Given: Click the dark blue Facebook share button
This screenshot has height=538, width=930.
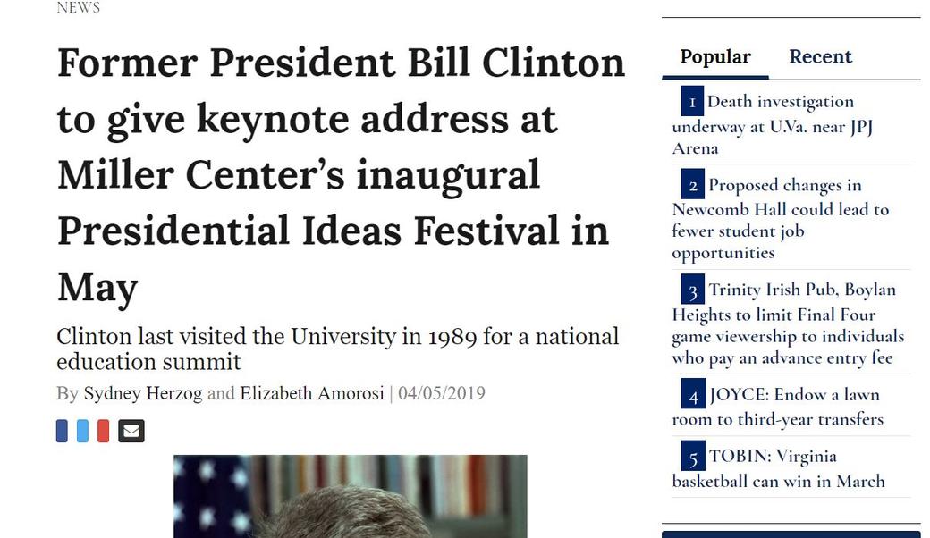Looking at the screenshot, I should tap(62, 431).
